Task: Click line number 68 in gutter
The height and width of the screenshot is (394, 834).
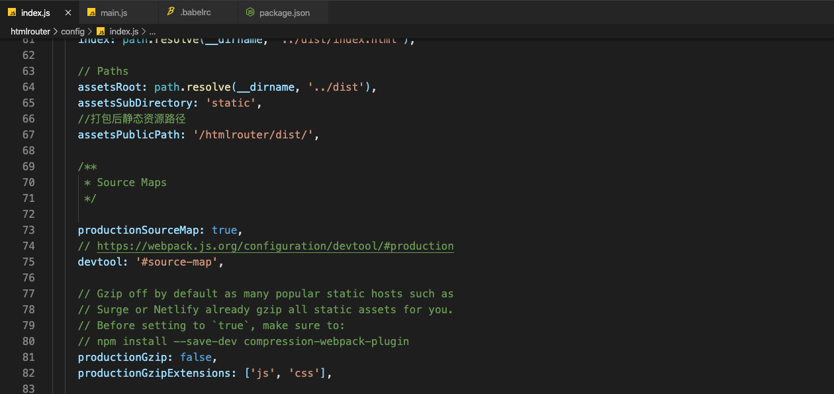Action: [x=28, y=150]
